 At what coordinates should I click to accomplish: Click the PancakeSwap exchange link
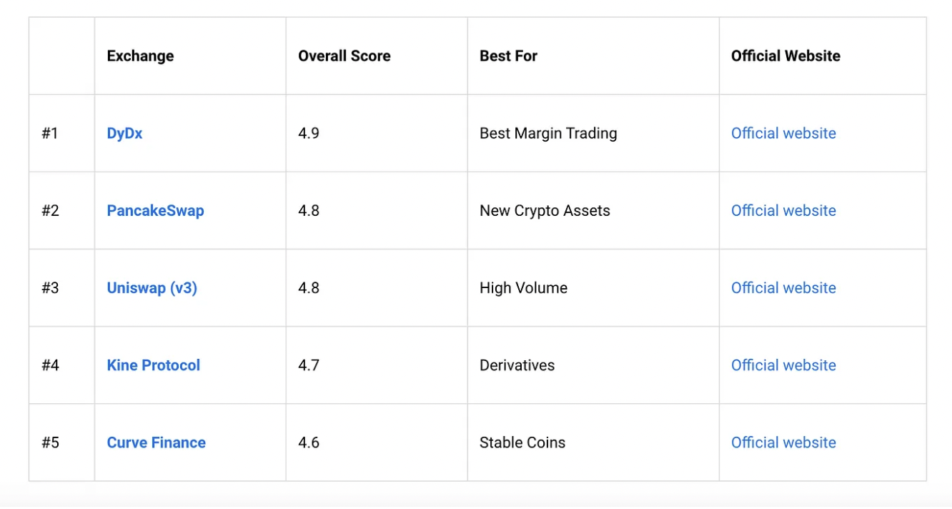point(155,211)
